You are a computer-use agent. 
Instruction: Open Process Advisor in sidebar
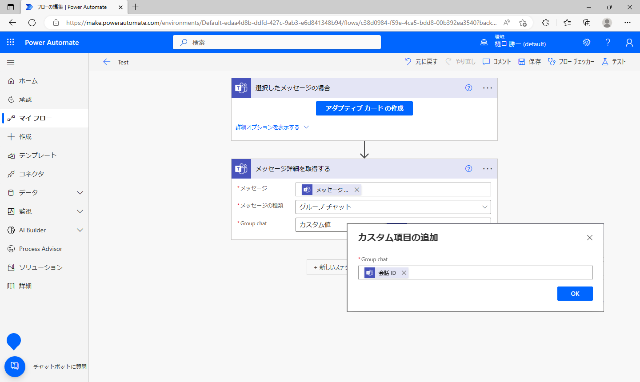point(44,249)
